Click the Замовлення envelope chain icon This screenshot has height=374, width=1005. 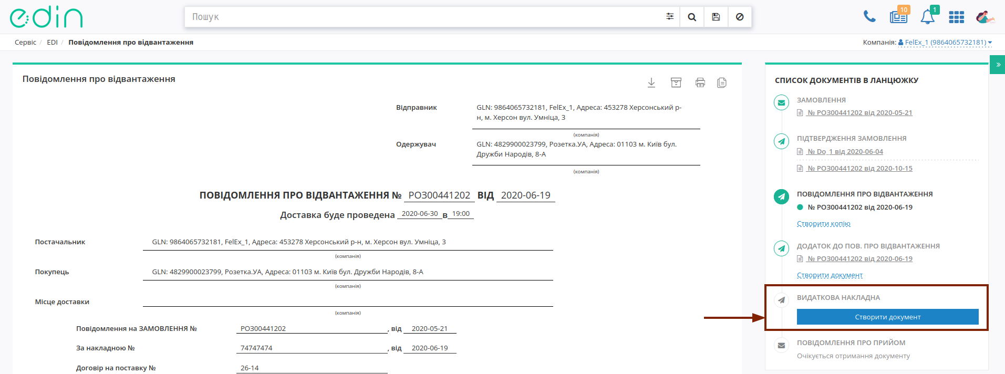point(782,102)
